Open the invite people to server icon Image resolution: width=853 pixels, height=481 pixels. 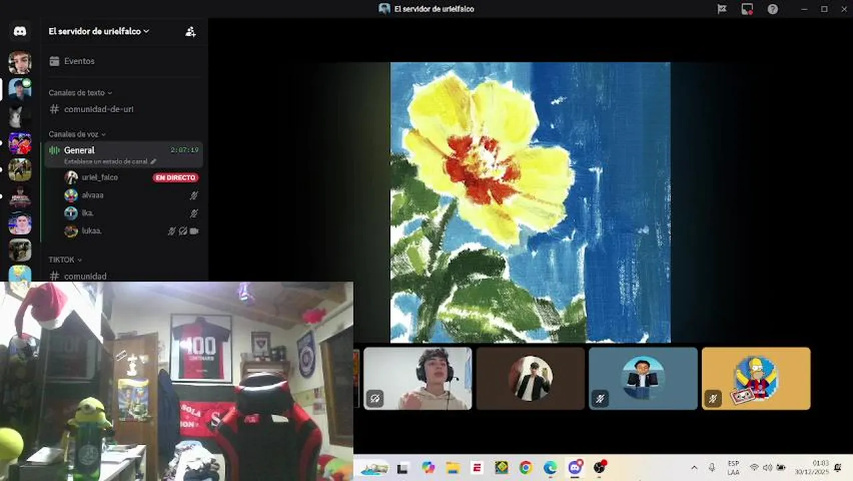coord(190,31)
